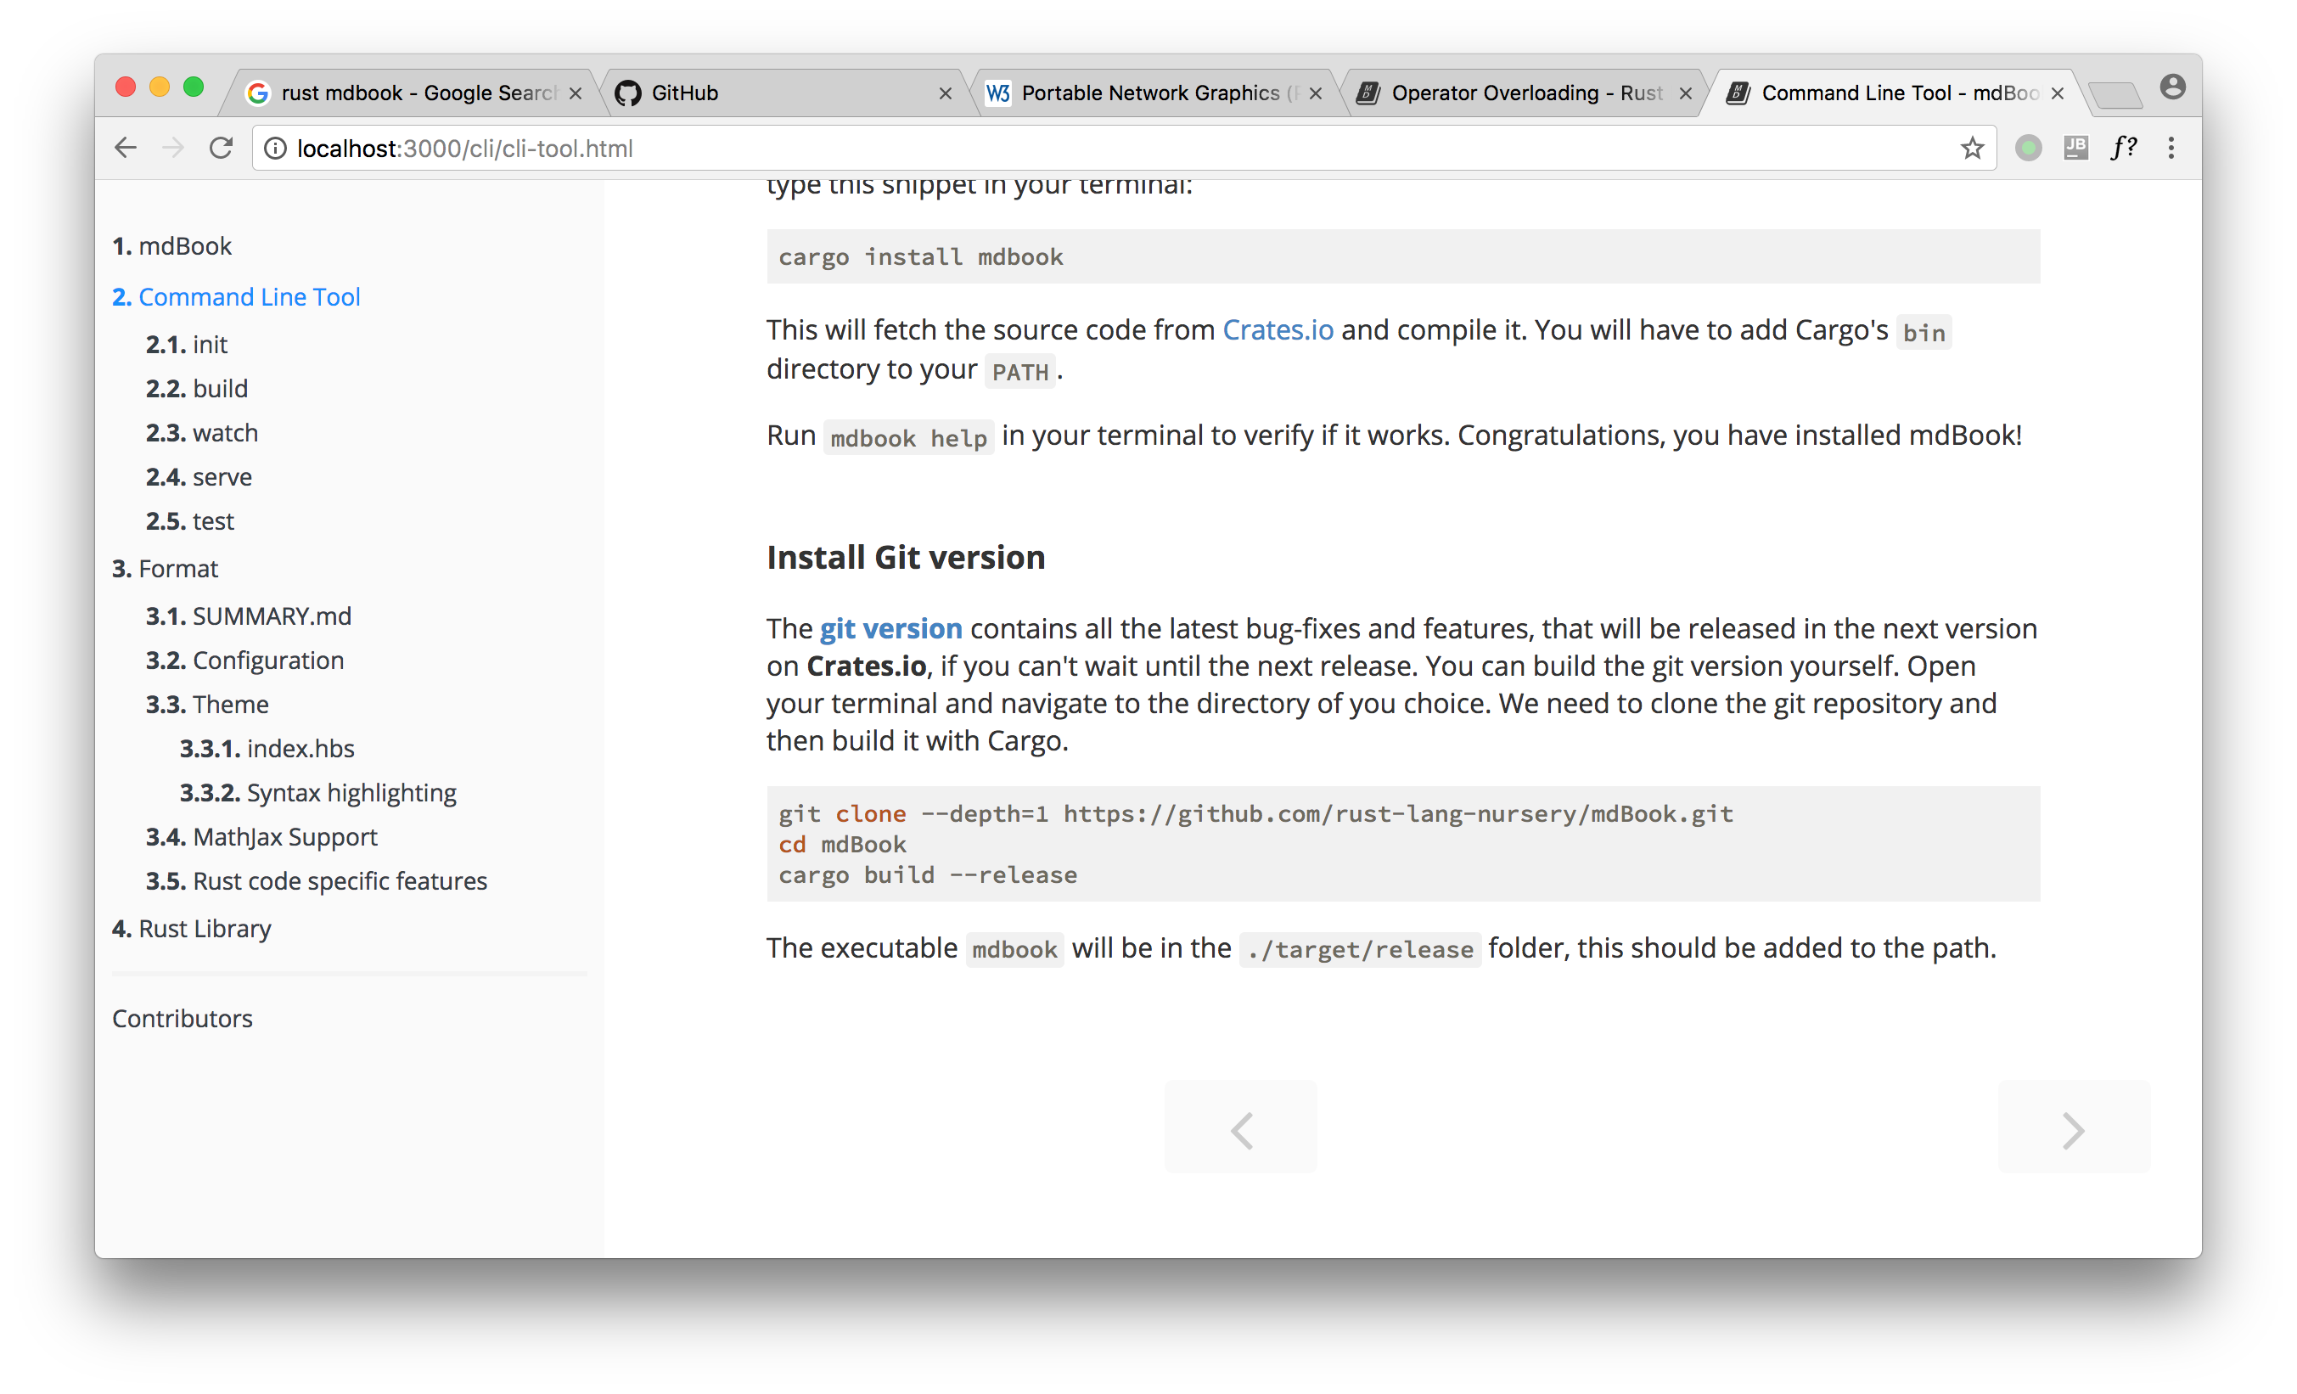Close the Operator Overloading tab
The height and width of the screenshot is (1394, 2297).
1686,93
